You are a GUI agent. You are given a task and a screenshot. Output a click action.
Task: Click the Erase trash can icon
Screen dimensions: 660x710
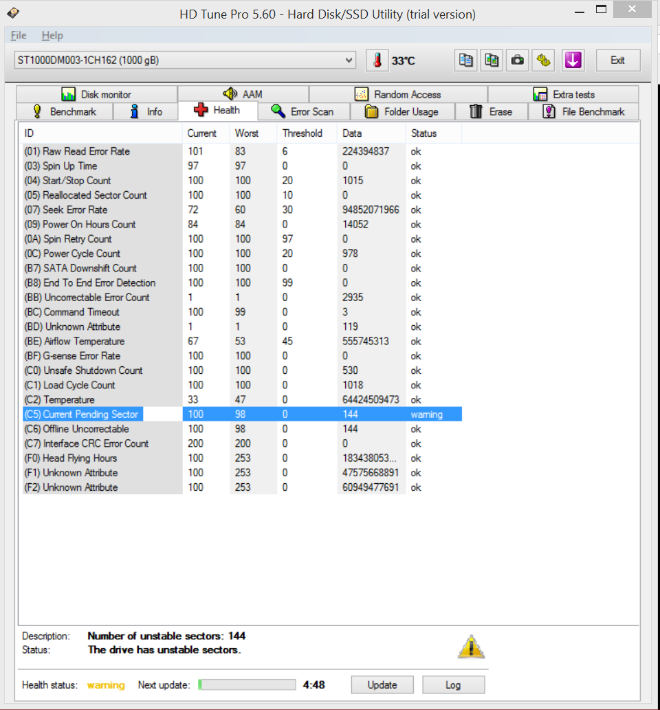pos(476,111)
